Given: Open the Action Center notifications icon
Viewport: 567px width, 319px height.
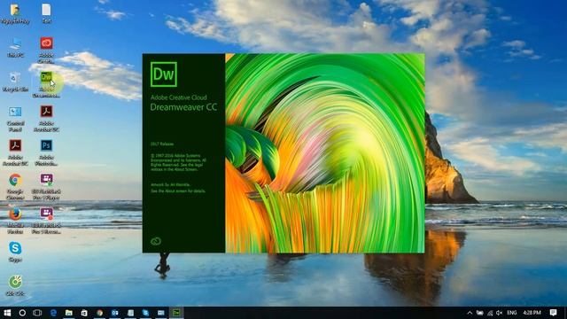Looking at the screenshot, I should pyautogui.click(x=553, y=313).
